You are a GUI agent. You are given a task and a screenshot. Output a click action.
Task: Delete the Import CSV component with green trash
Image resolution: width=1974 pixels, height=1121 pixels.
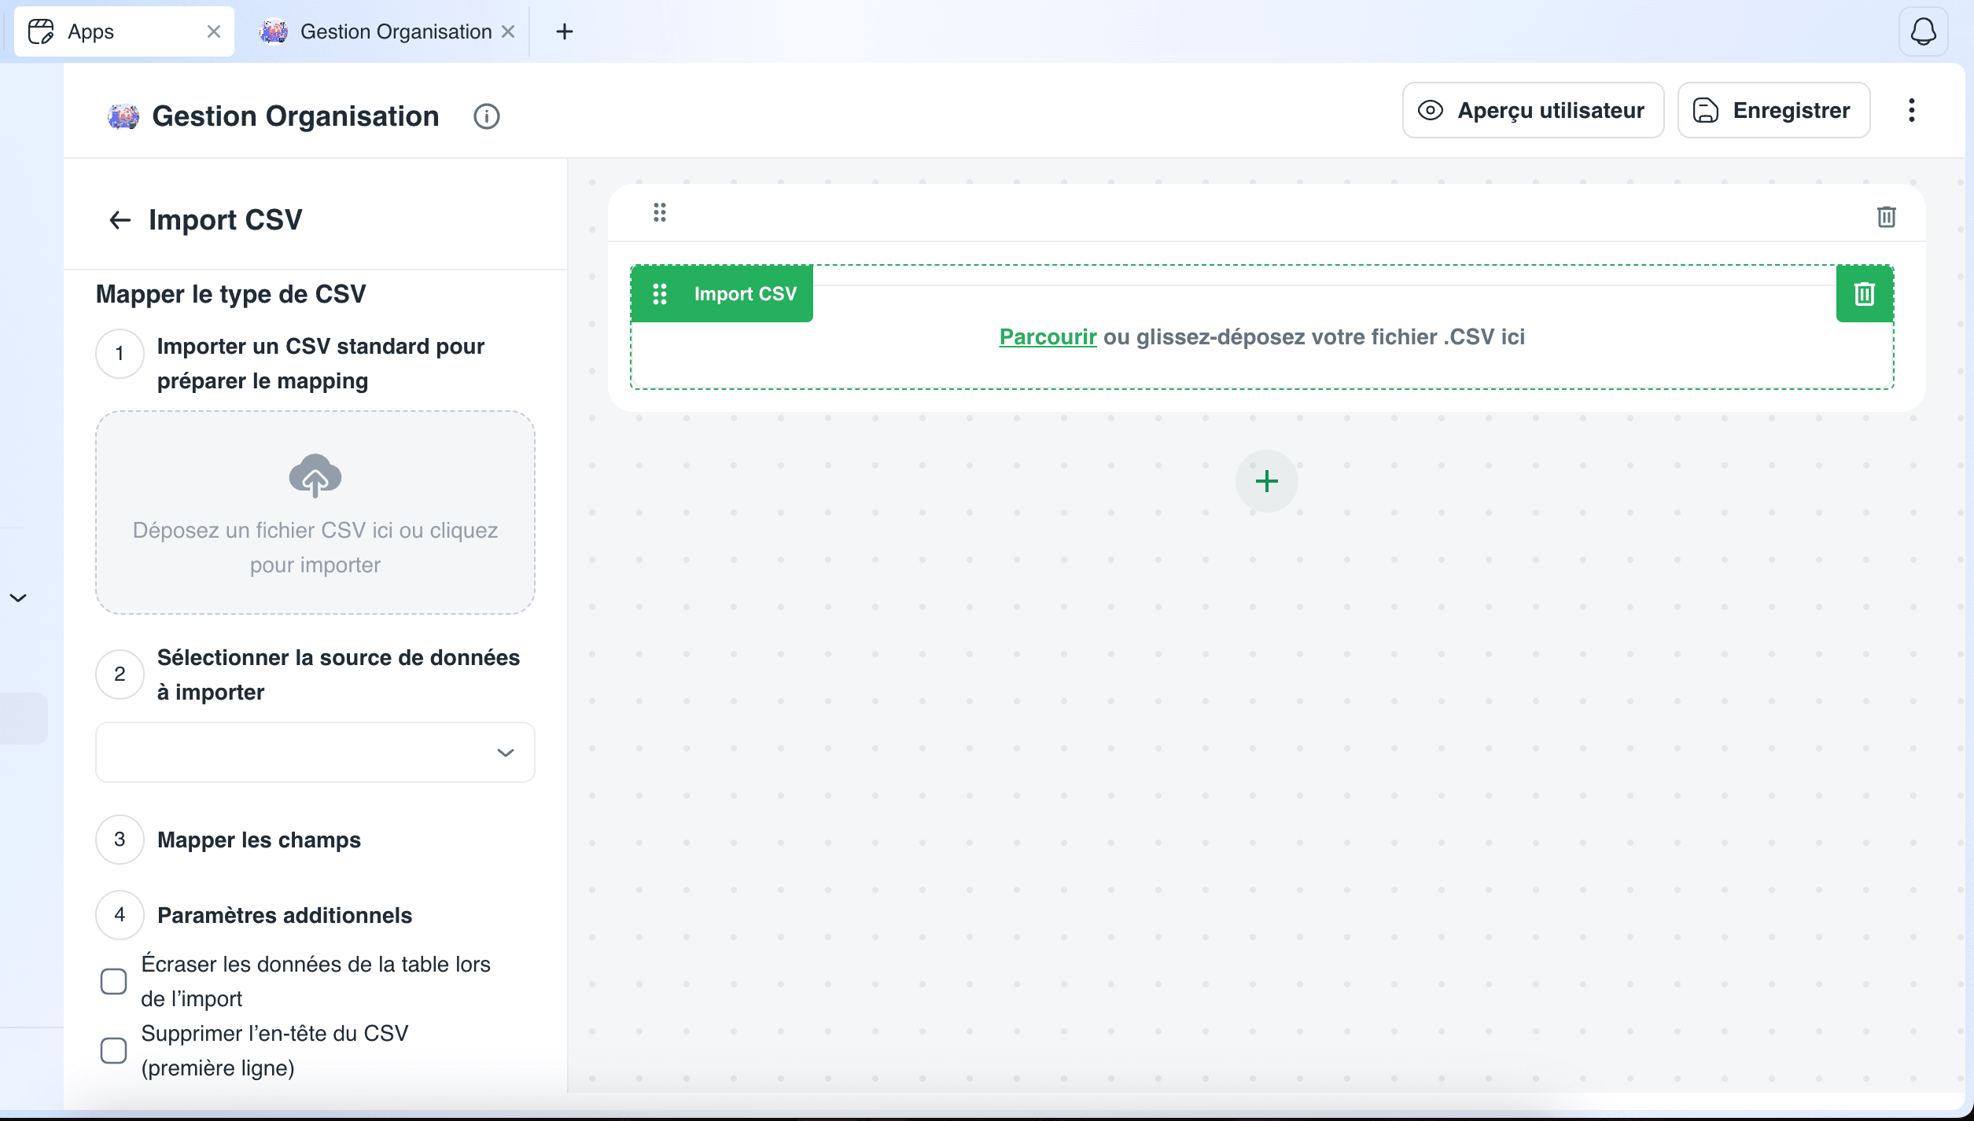[x=1864, y=294]
